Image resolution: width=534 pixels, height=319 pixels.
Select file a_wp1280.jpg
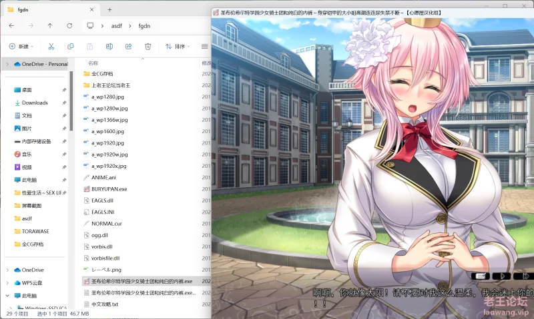pos(107,97)
